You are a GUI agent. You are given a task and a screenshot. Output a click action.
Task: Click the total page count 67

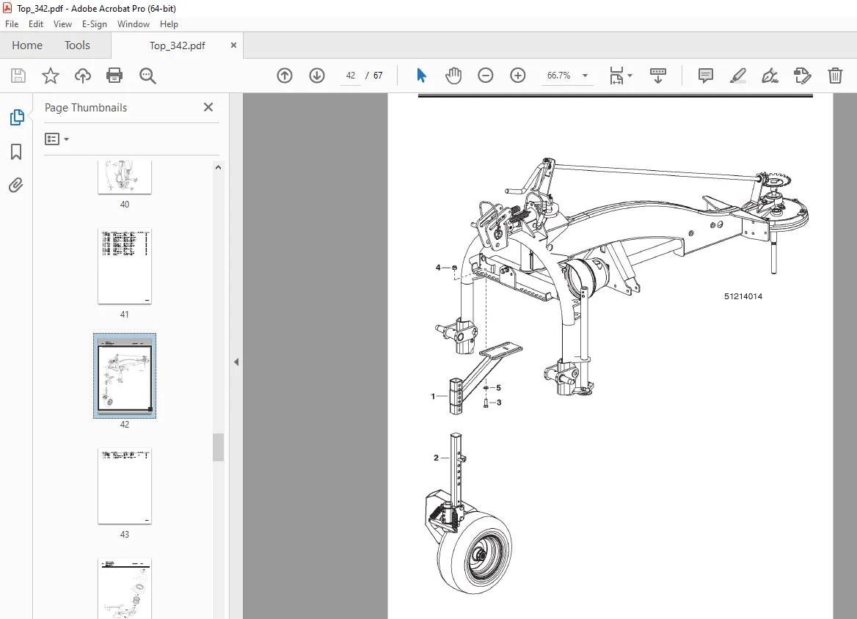(378, 76)
